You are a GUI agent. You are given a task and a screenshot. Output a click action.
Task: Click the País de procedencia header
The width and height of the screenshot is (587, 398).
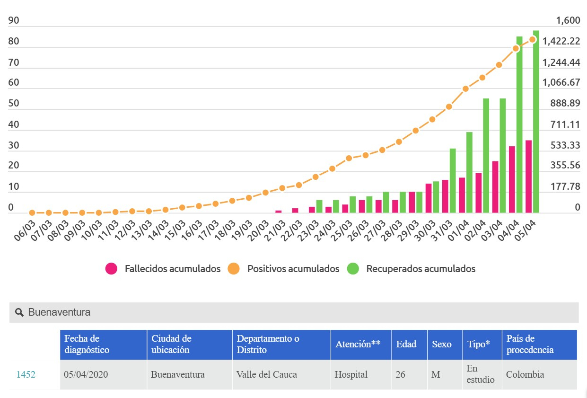[x=540, y=345]
